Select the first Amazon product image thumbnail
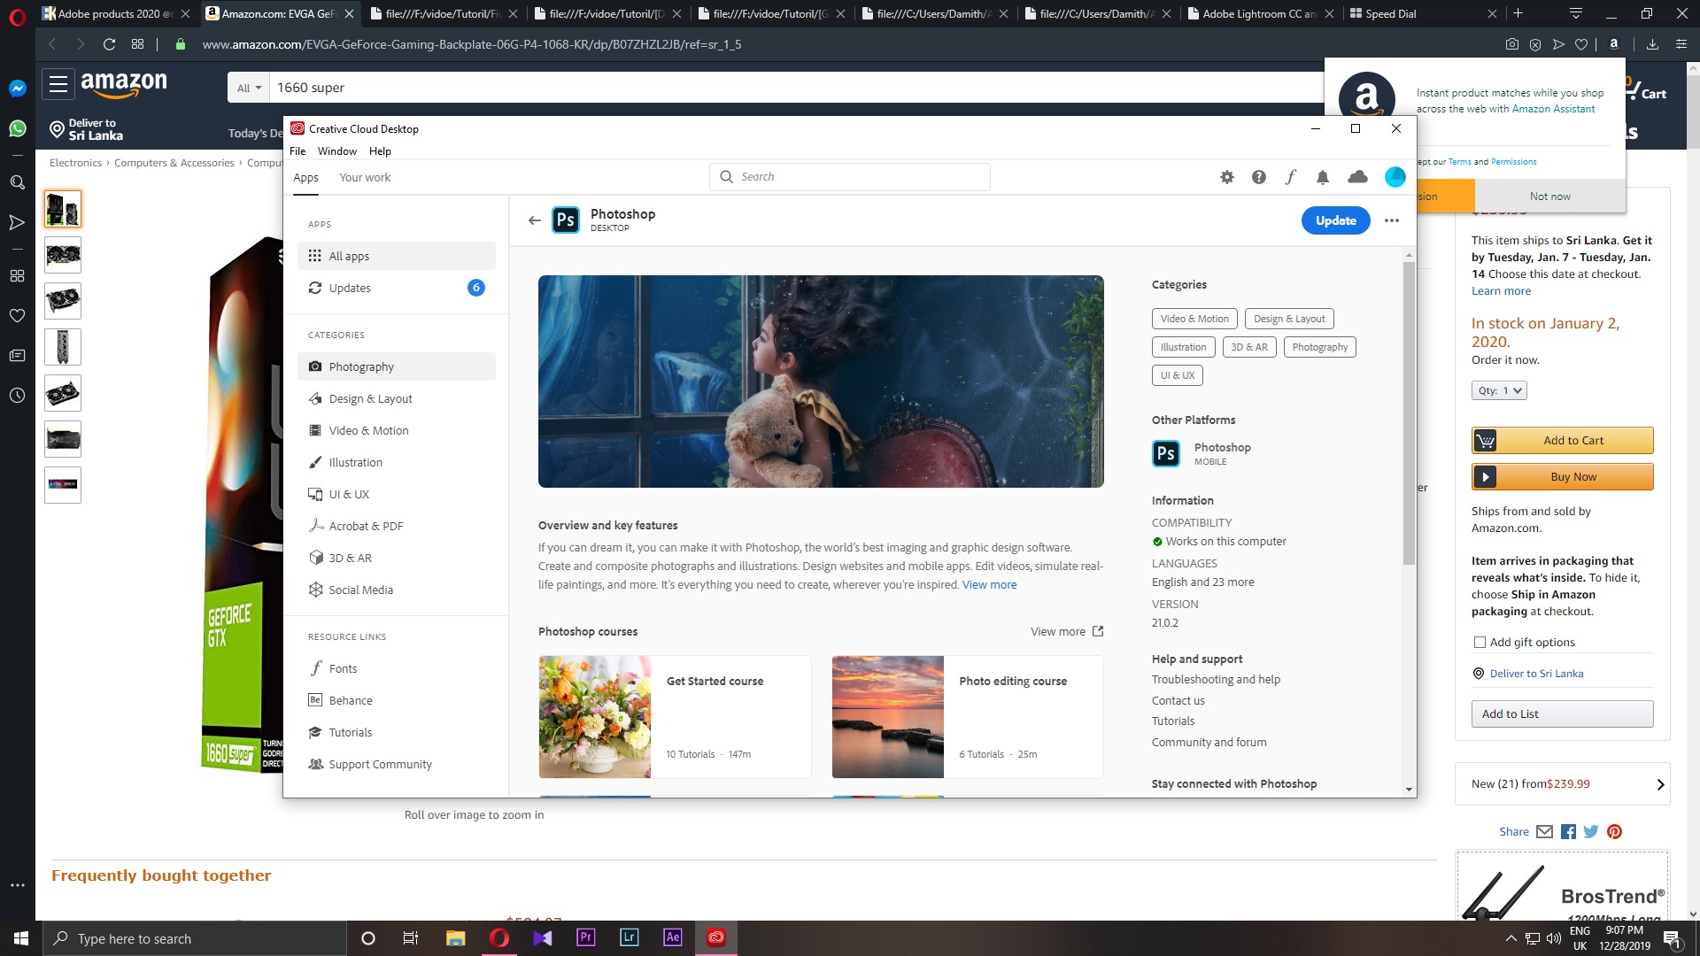Image resolution: width=1700 pixels, height=956 pixels. pyautogui.click(x=63, y=209)
